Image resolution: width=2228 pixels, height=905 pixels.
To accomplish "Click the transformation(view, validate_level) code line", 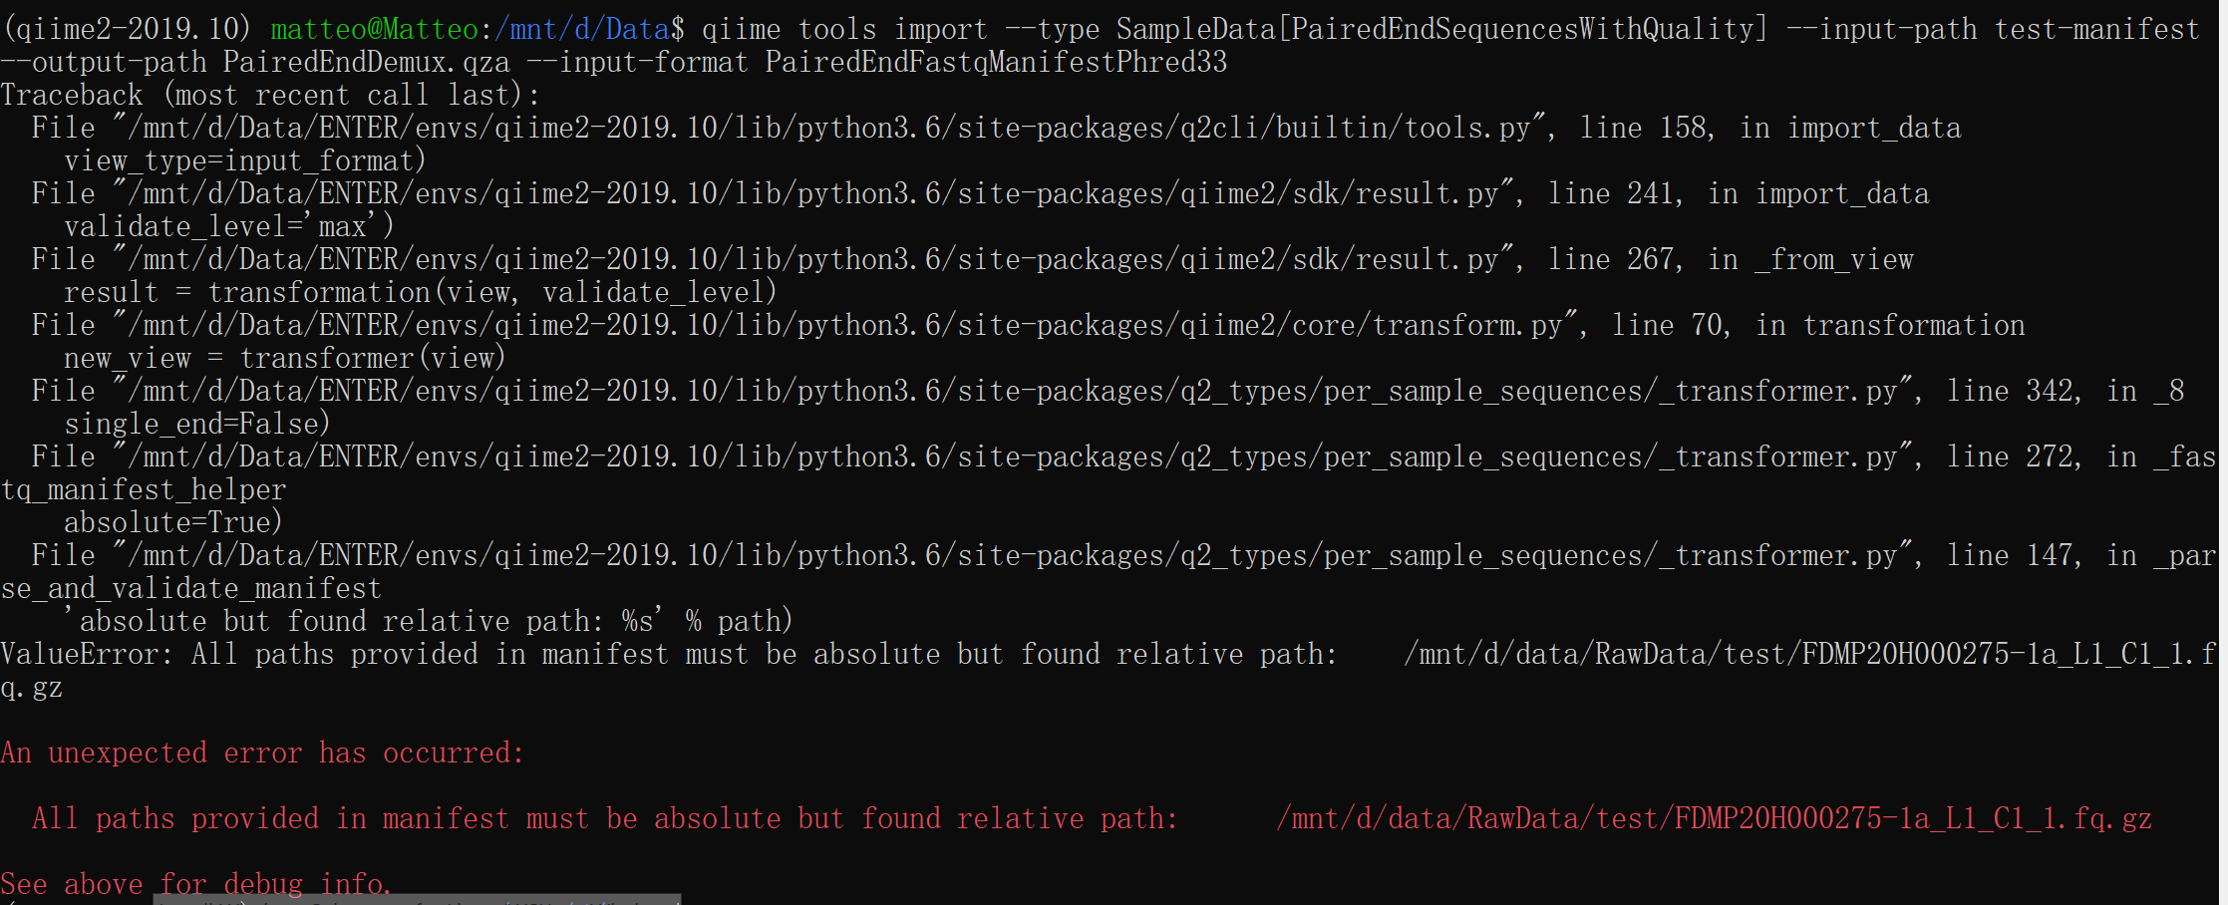I will pyautogui.click(x=420, y=292).
